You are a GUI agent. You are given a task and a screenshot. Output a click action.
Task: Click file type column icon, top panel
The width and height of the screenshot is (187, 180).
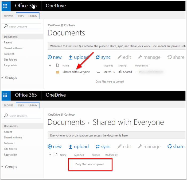57,65
